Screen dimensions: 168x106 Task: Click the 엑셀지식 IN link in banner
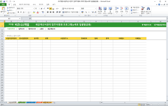tap(146, 25)
